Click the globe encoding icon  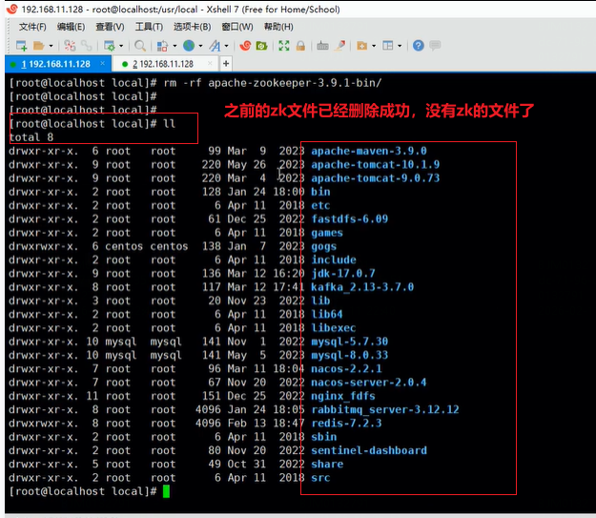[x=189, y=46]
